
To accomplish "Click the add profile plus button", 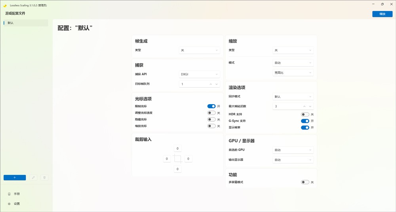I will 15,178.
